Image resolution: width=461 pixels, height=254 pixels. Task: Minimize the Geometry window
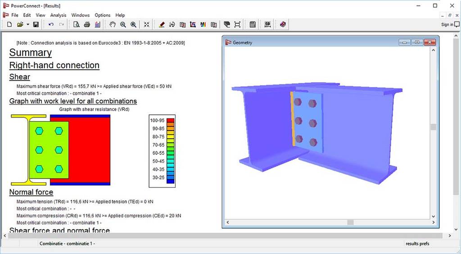pyautogui.click(x=405, y=42)
